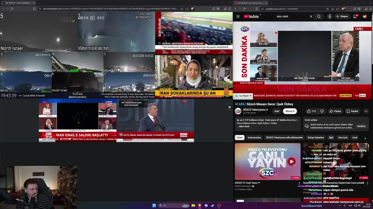Select the Dünya Haberleri filter chip
The width and height of the screenshot is (373, 209).
(316, 138)
